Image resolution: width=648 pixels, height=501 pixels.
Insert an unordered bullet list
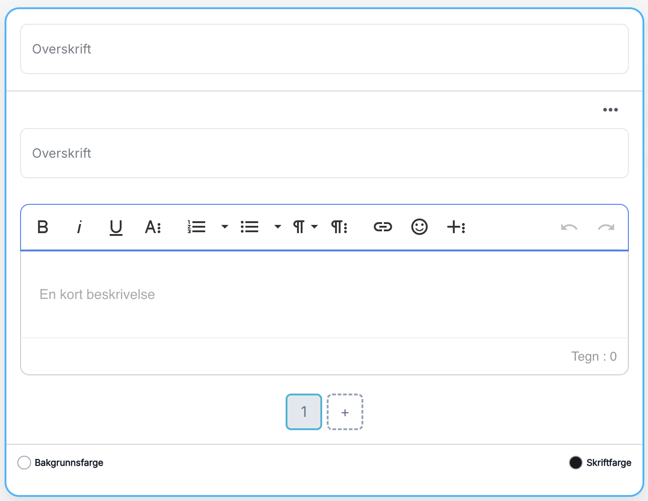coord(250,227)
